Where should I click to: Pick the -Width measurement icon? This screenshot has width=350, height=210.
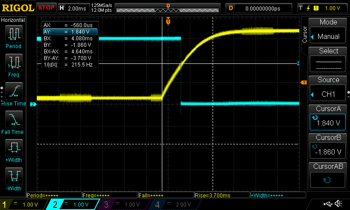[x=14, y=178]
